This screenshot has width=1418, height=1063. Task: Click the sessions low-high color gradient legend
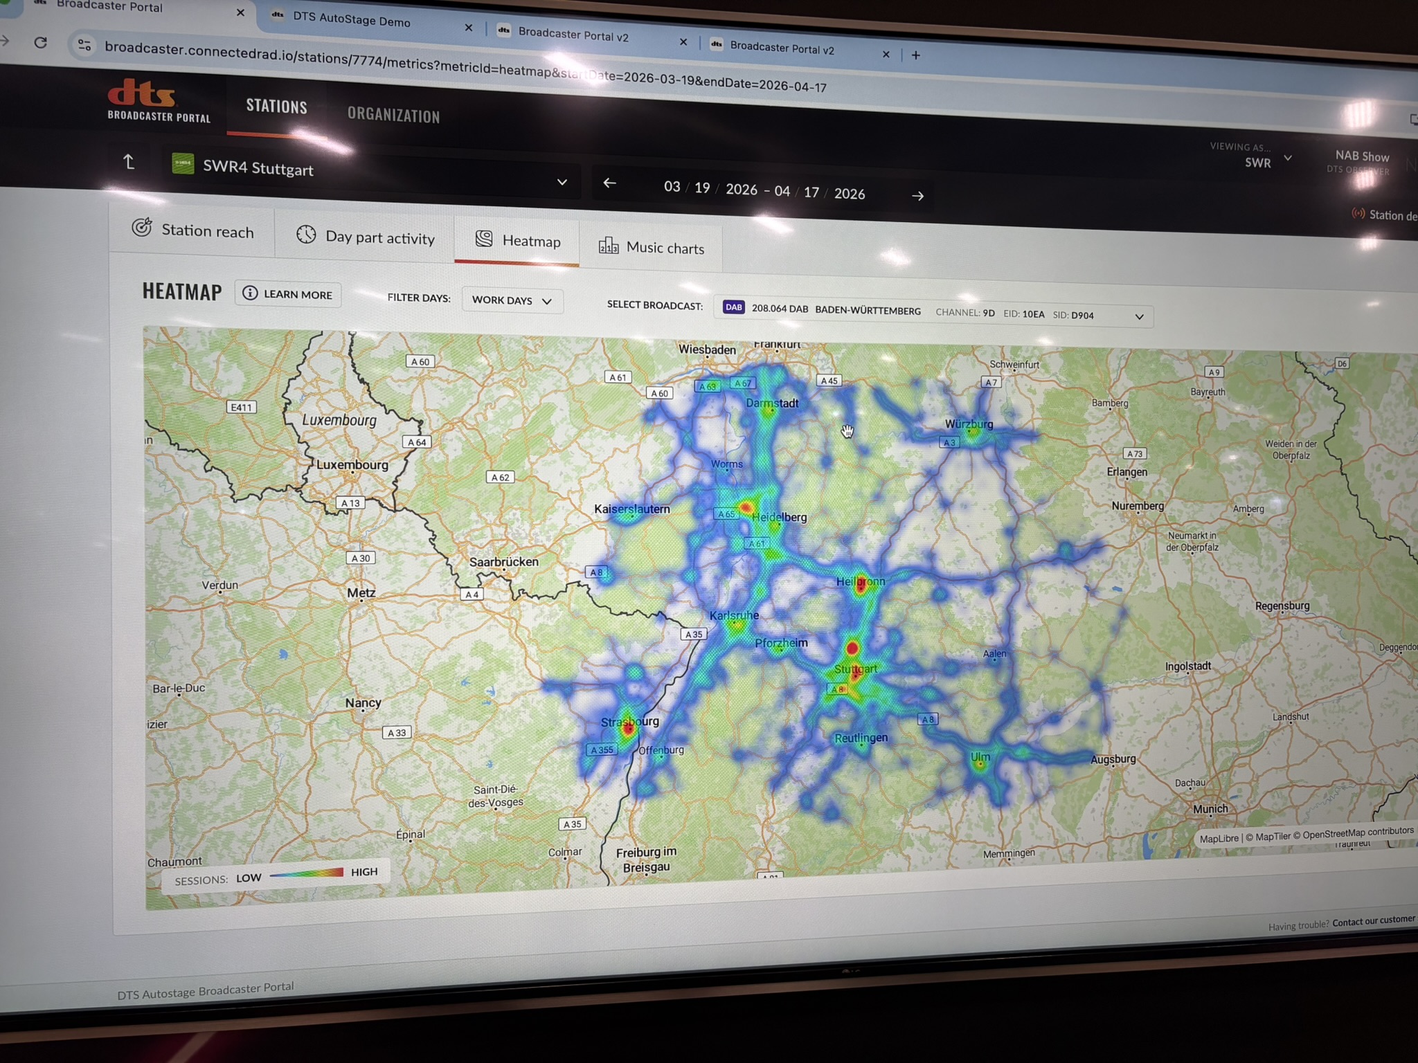pyautogui.click(x=306, y=874)
